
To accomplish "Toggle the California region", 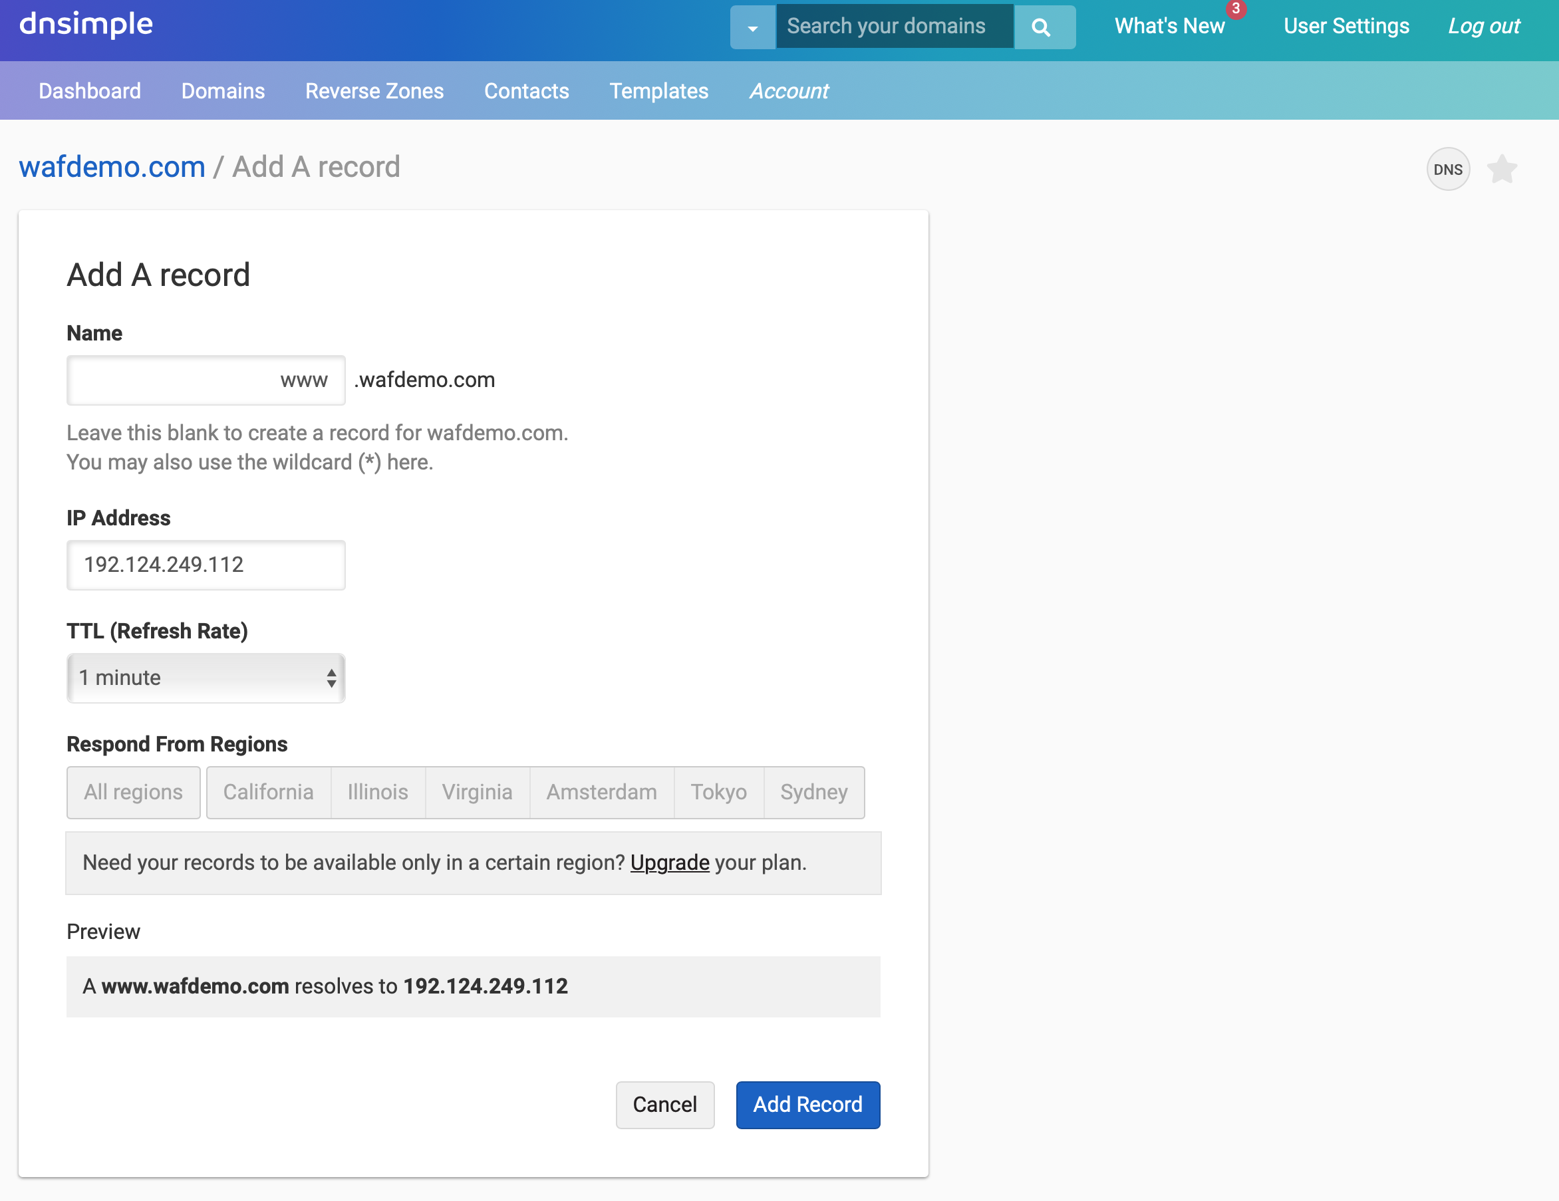I will click(x=269, y=791).
